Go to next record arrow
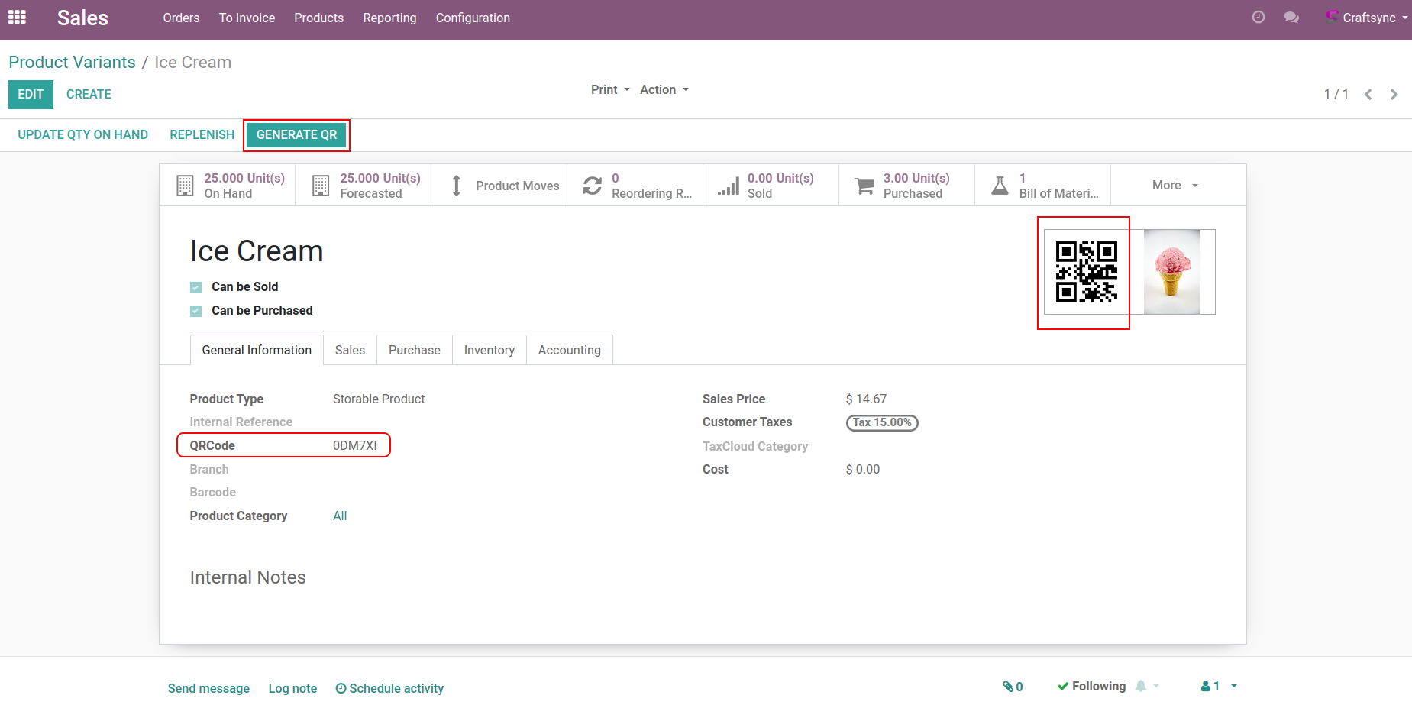The image size is (1412, 721). coord(1394,95)
